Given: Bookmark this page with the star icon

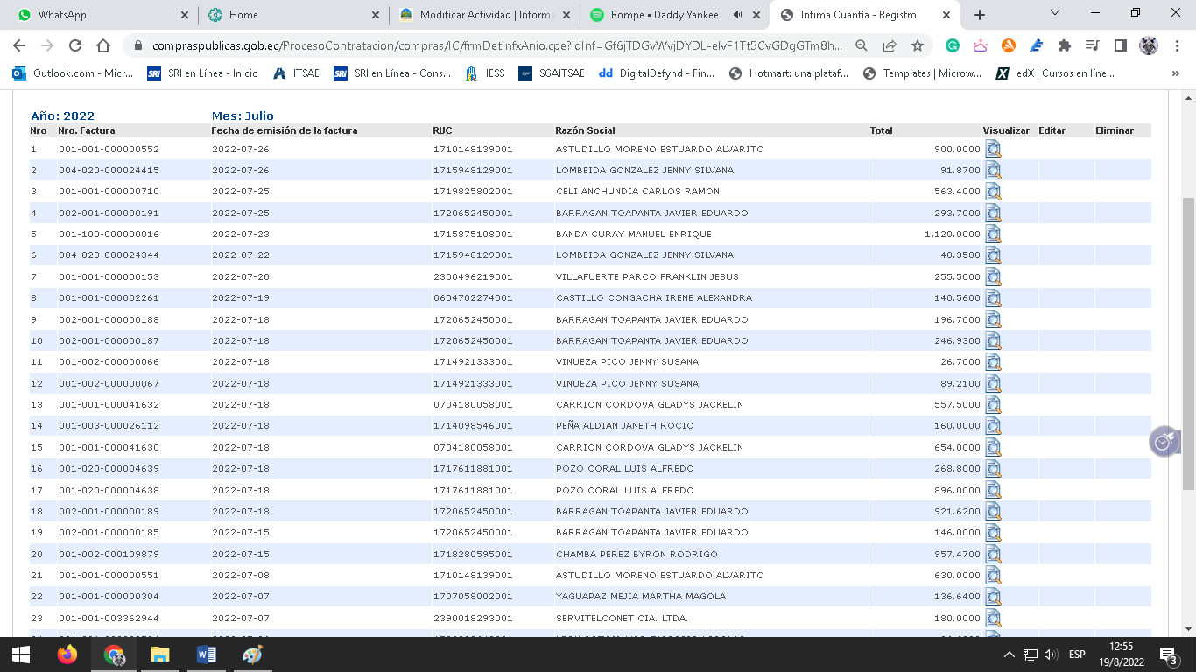Looking at the screenshot, I should (x=917, y=45).
